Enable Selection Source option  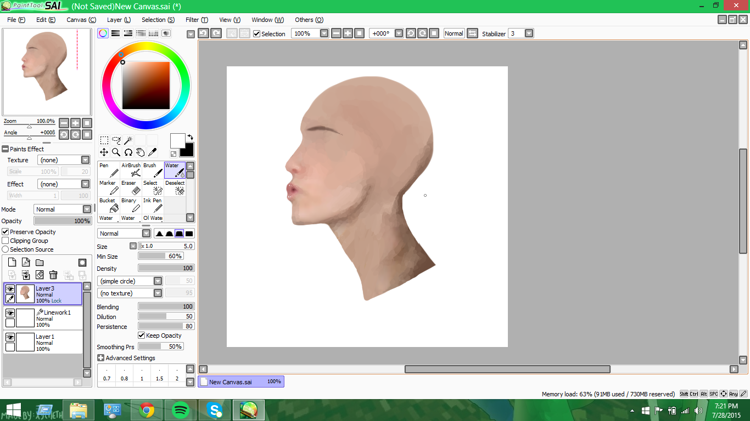pos(5,249)
